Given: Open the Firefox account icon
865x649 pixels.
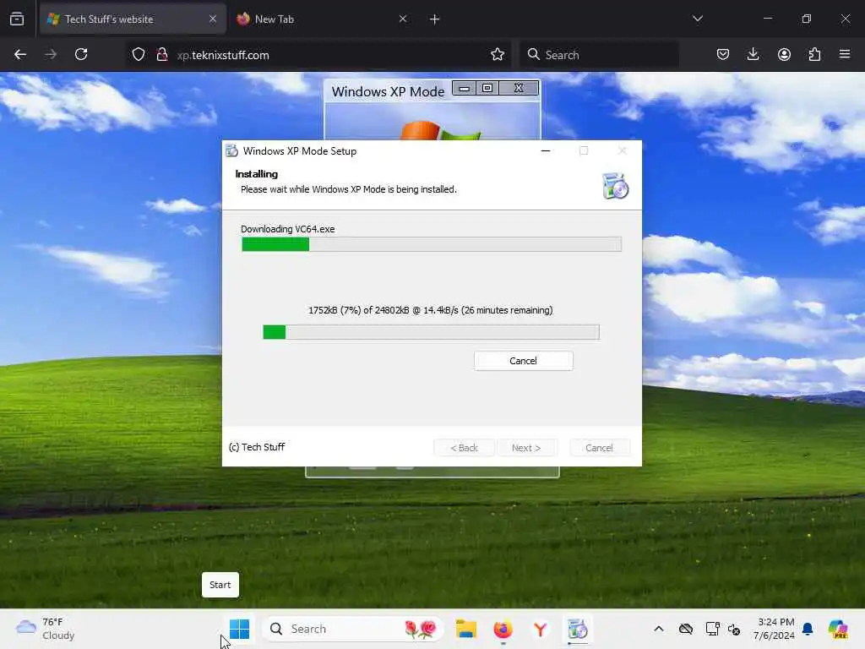Looking at the screenshot, I should pos(784,55).
